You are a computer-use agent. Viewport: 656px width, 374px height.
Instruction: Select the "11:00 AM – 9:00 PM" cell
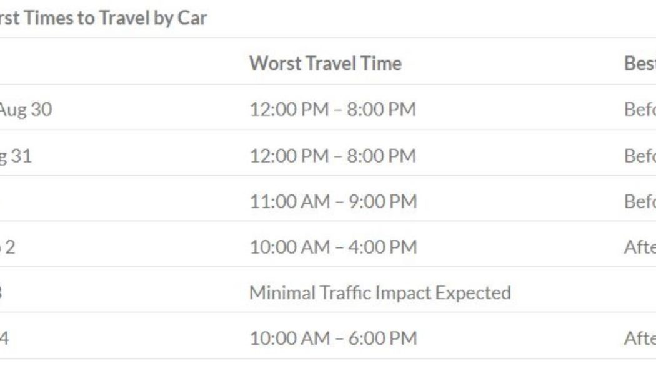coord(333,201)
